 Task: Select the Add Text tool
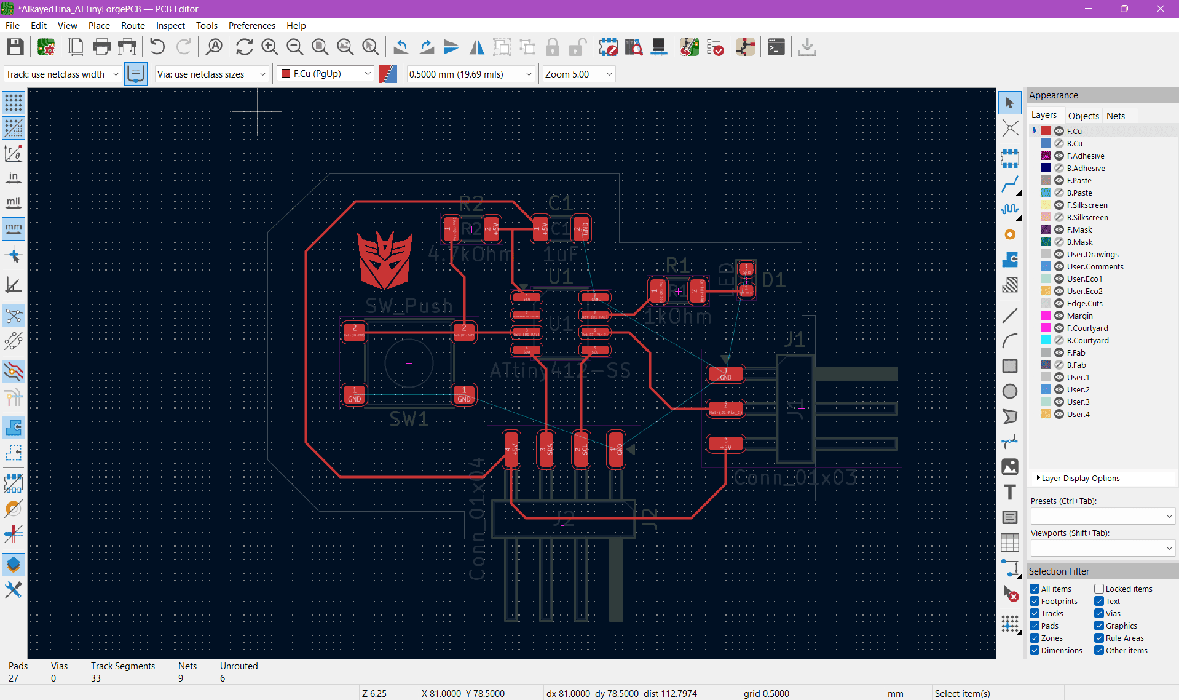1010,492
